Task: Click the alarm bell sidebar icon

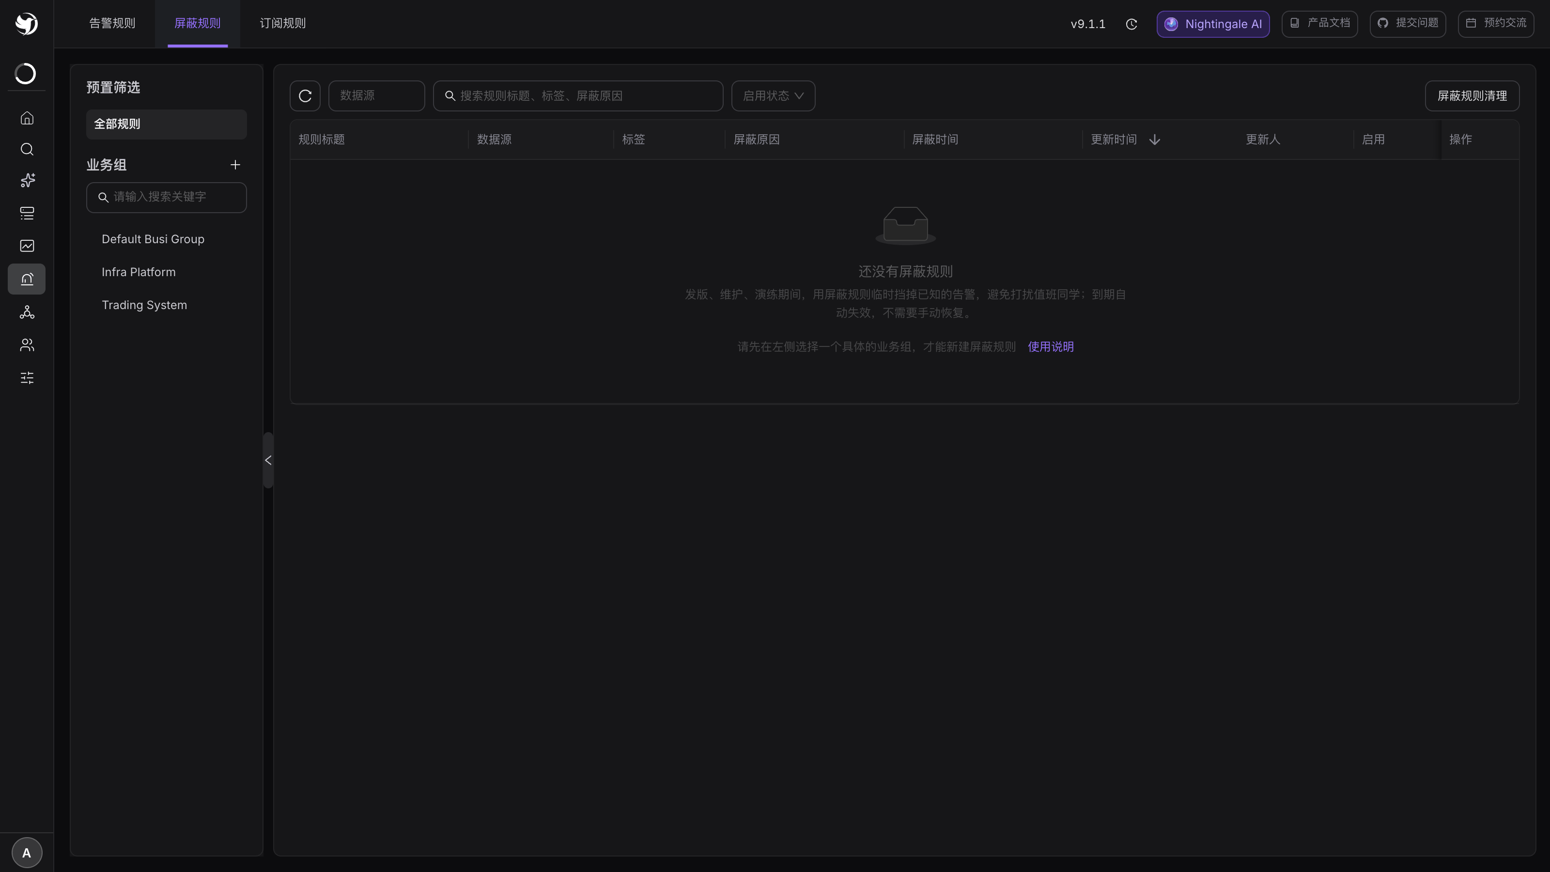Action: click(27, 279)
